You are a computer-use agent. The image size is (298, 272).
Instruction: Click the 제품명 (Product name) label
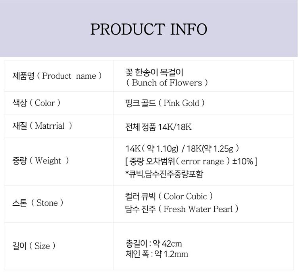point(57,76)
